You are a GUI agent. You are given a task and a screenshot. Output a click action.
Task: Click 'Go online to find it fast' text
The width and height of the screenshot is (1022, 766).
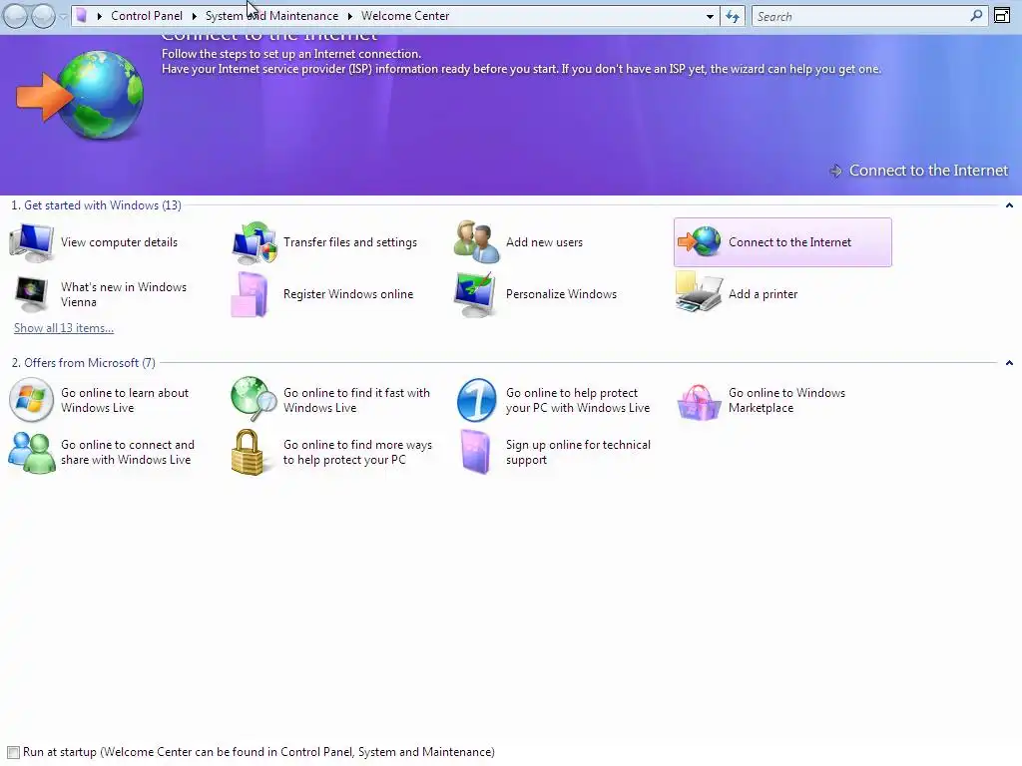(356, 401)
